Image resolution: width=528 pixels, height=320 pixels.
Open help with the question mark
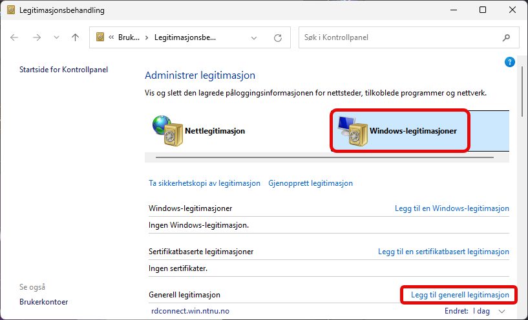pos(509,62)
